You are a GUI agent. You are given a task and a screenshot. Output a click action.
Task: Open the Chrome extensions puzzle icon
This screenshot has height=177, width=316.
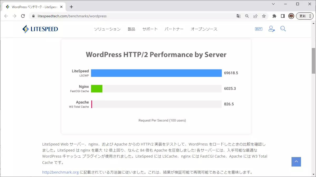point(274,16)
